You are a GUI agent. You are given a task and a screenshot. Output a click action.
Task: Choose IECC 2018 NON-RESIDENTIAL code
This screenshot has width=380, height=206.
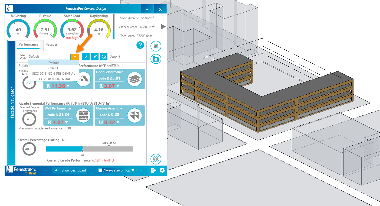[54, 74]
